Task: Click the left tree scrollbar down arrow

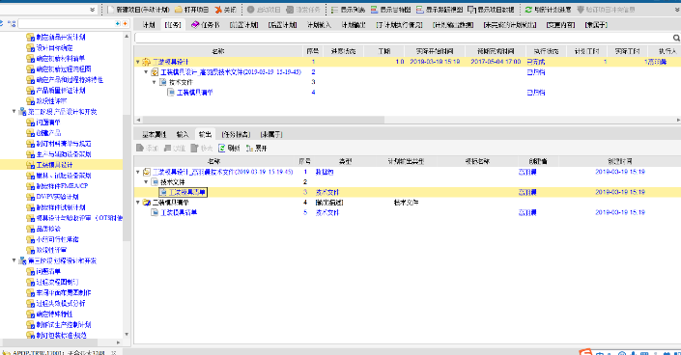Action: [127, 334]
